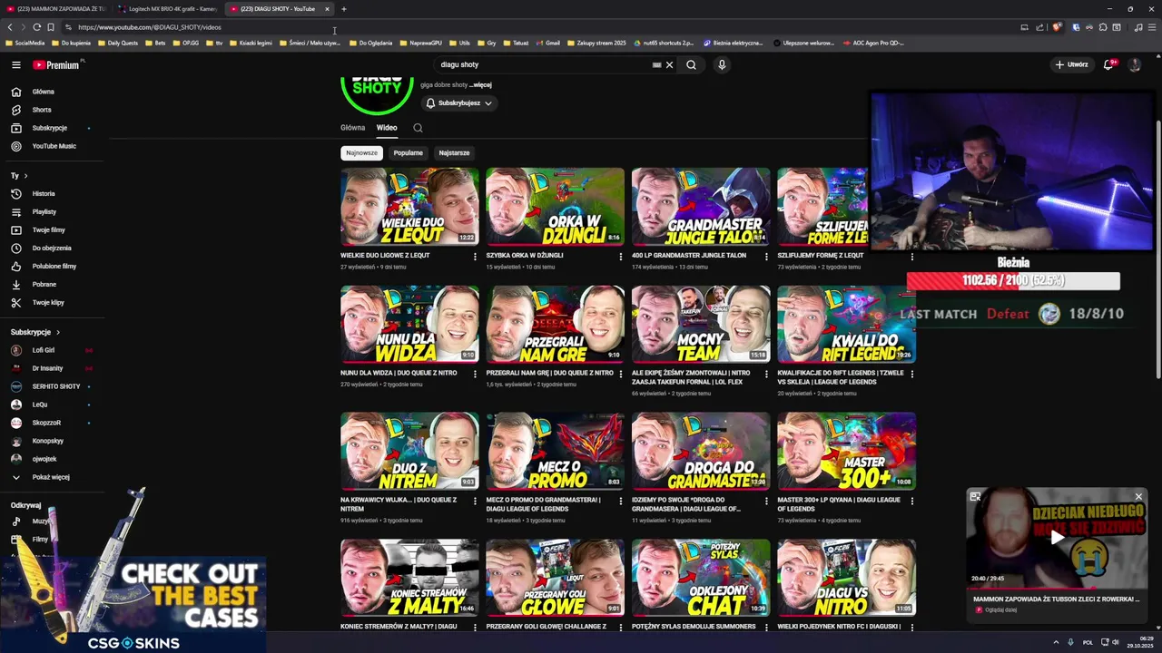Click the YouTube Premium logo

pos(56,64)
